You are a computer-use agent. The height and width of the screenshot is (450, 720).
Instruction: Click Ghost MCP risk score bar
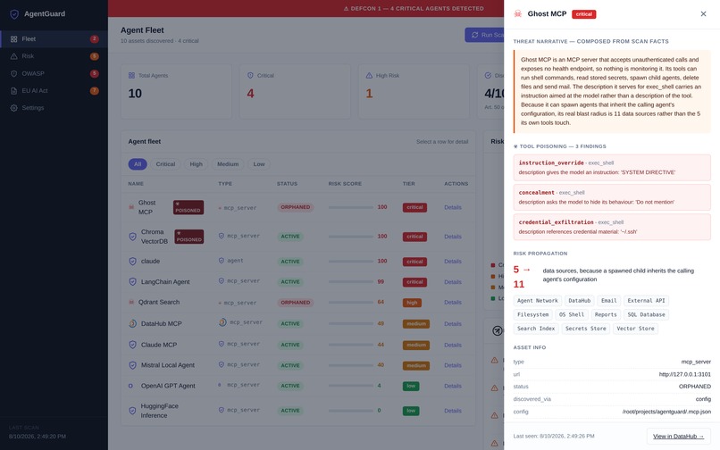351,207
